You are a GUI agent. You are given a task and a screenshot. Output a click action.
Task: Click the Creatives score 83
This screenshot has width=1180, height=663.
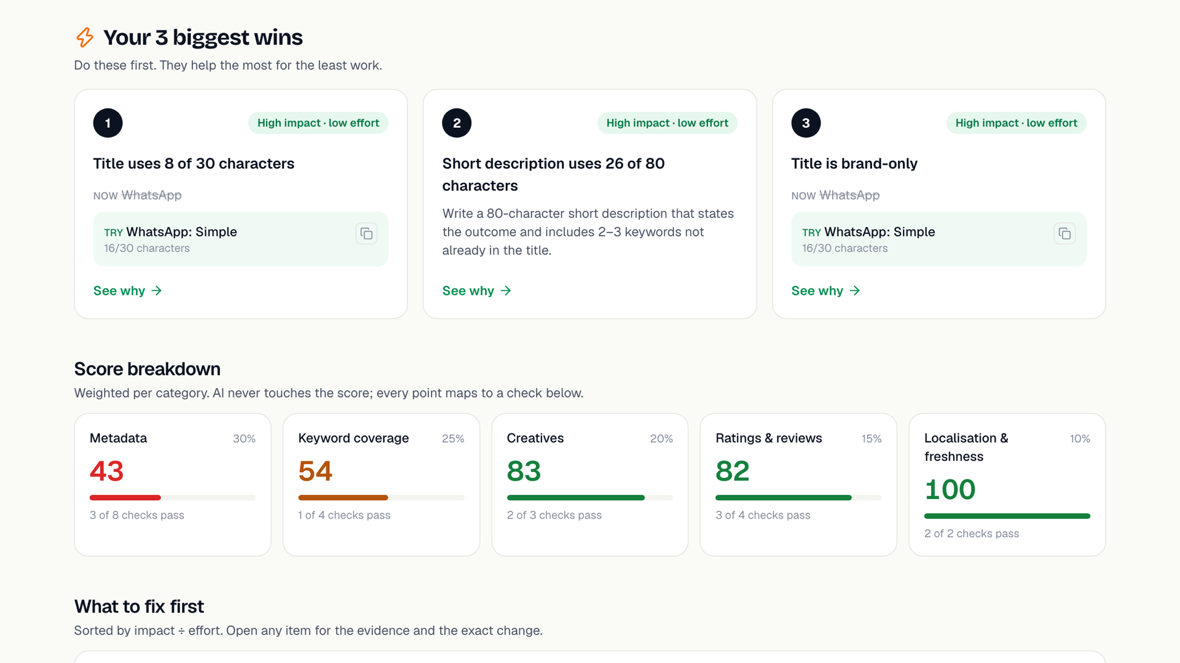524,471
